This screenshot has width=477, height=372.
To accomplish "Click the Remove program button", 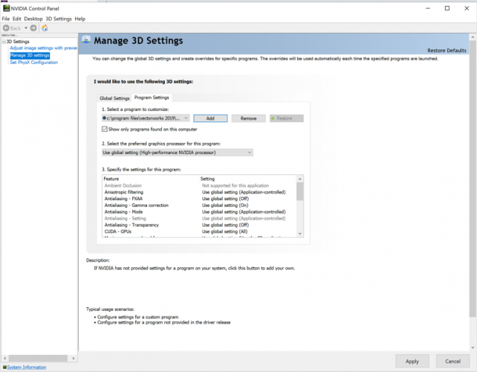I will [248, 118].
